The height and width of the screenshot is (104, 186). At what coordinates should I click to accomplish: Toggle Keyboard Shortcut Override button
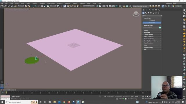(x=65, y=6)
